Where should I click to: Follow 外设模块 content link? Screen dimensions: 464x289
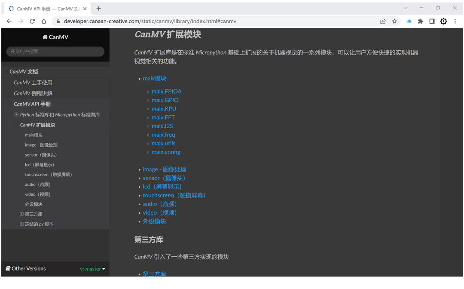[x=155, y=221]
